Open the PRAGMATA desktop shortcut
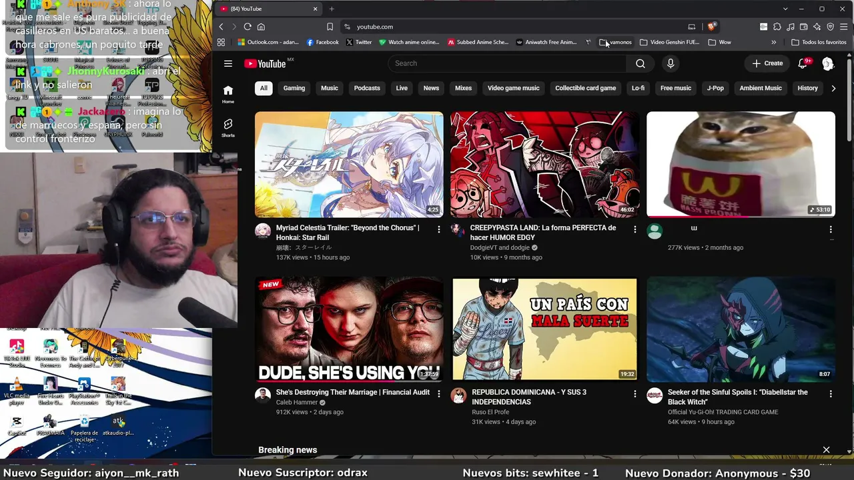The image size is (854, 480). point(51,425)
